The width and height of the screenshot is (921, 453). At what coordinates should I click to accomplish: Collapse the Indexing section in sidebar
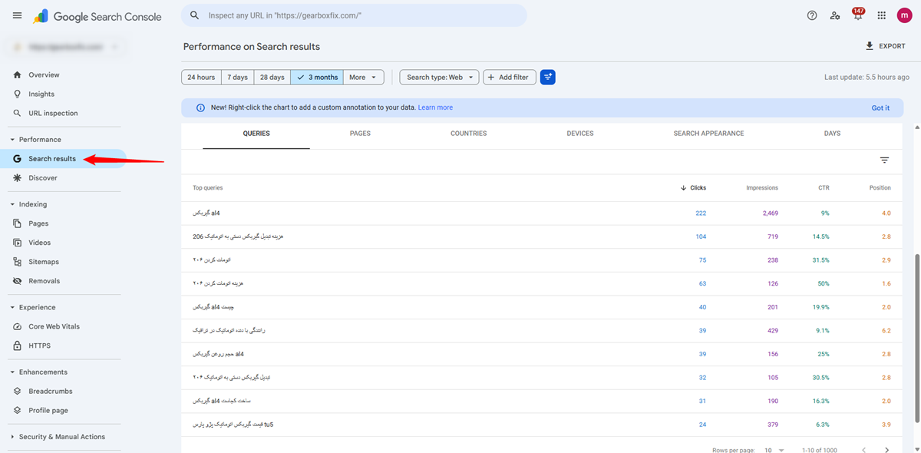click(x=12, y=204)
